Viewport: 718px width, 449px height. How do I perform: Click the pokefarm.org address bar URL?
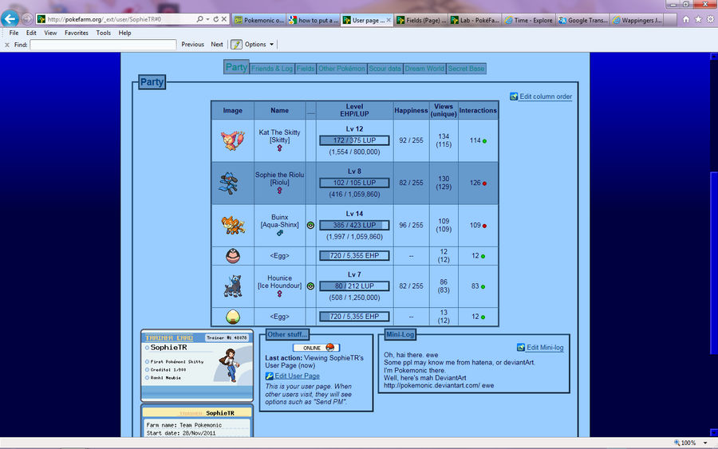coord(105,19)
